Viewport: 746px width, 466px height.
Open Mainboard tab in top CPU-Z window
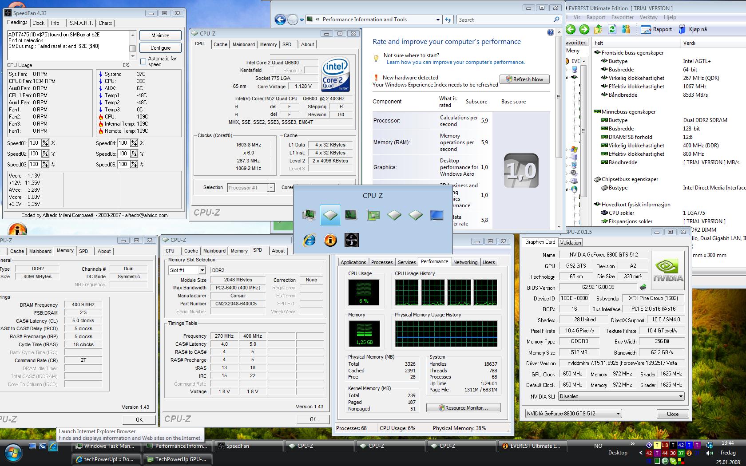243,44
